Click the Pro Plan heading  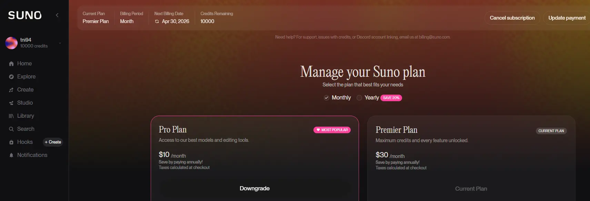click(x=173, y=129)
